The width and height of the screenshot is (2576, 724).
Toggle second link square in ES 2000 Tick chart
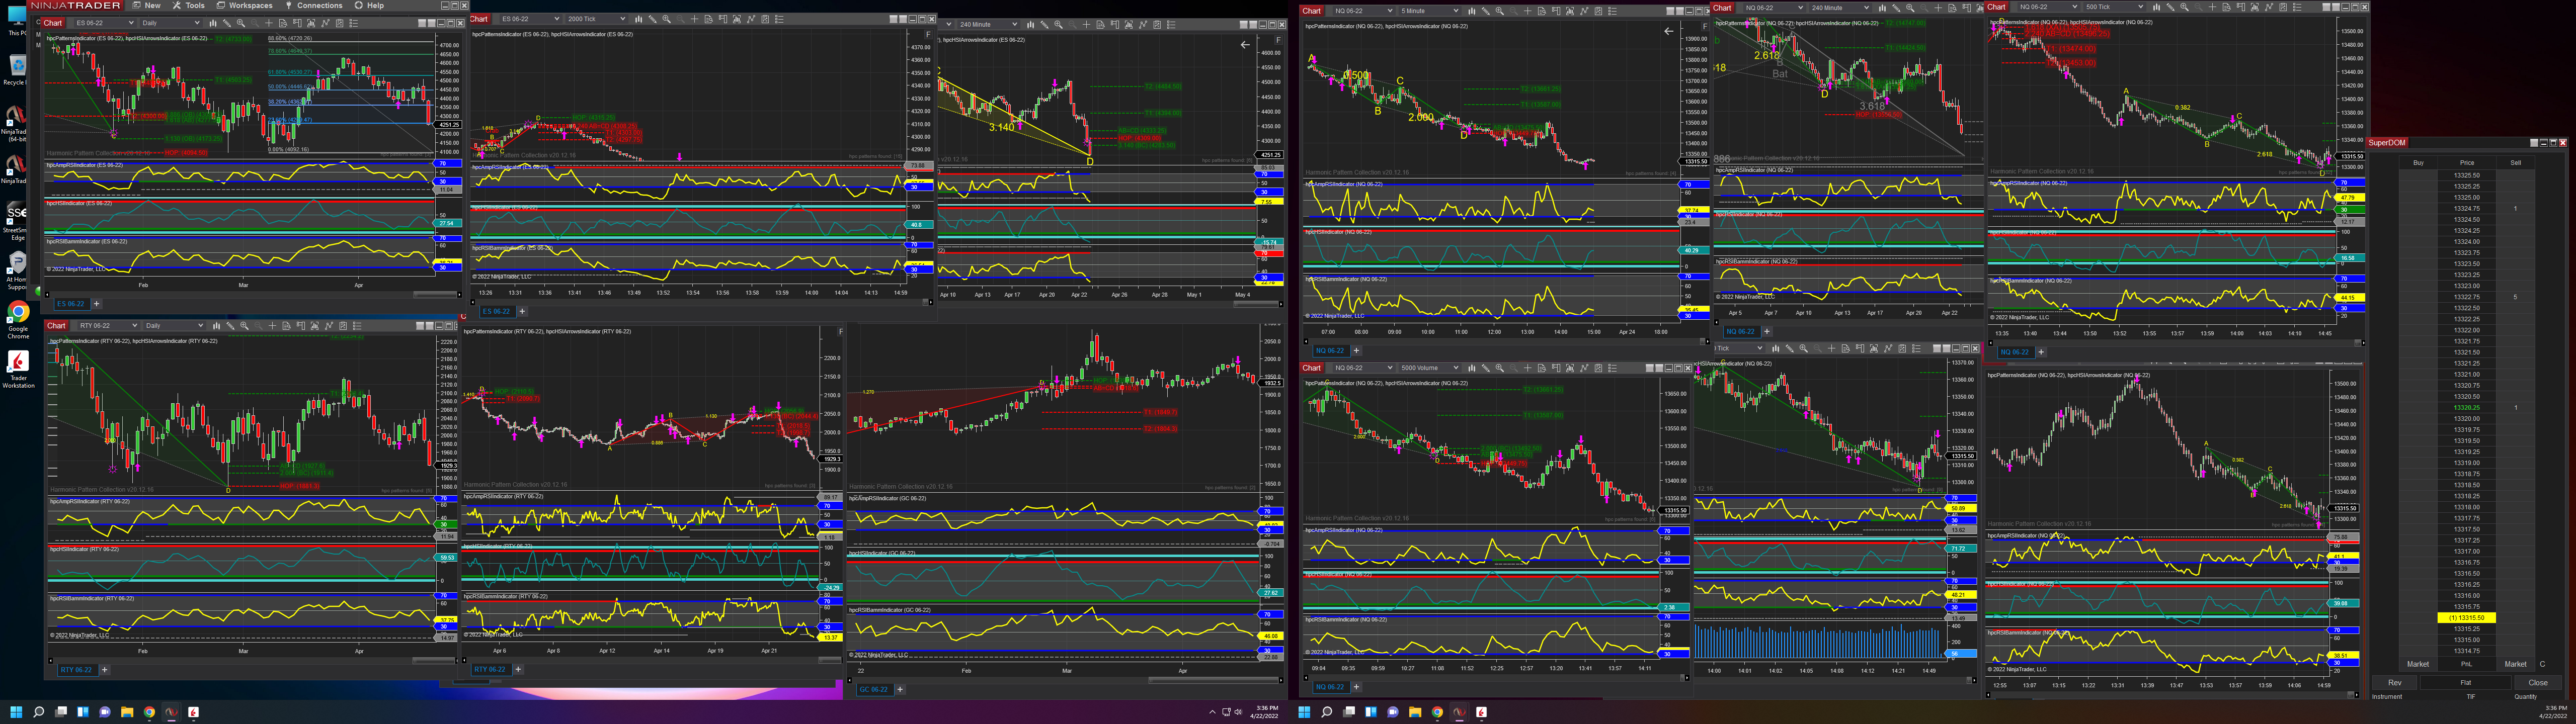[x=903, y=19]
